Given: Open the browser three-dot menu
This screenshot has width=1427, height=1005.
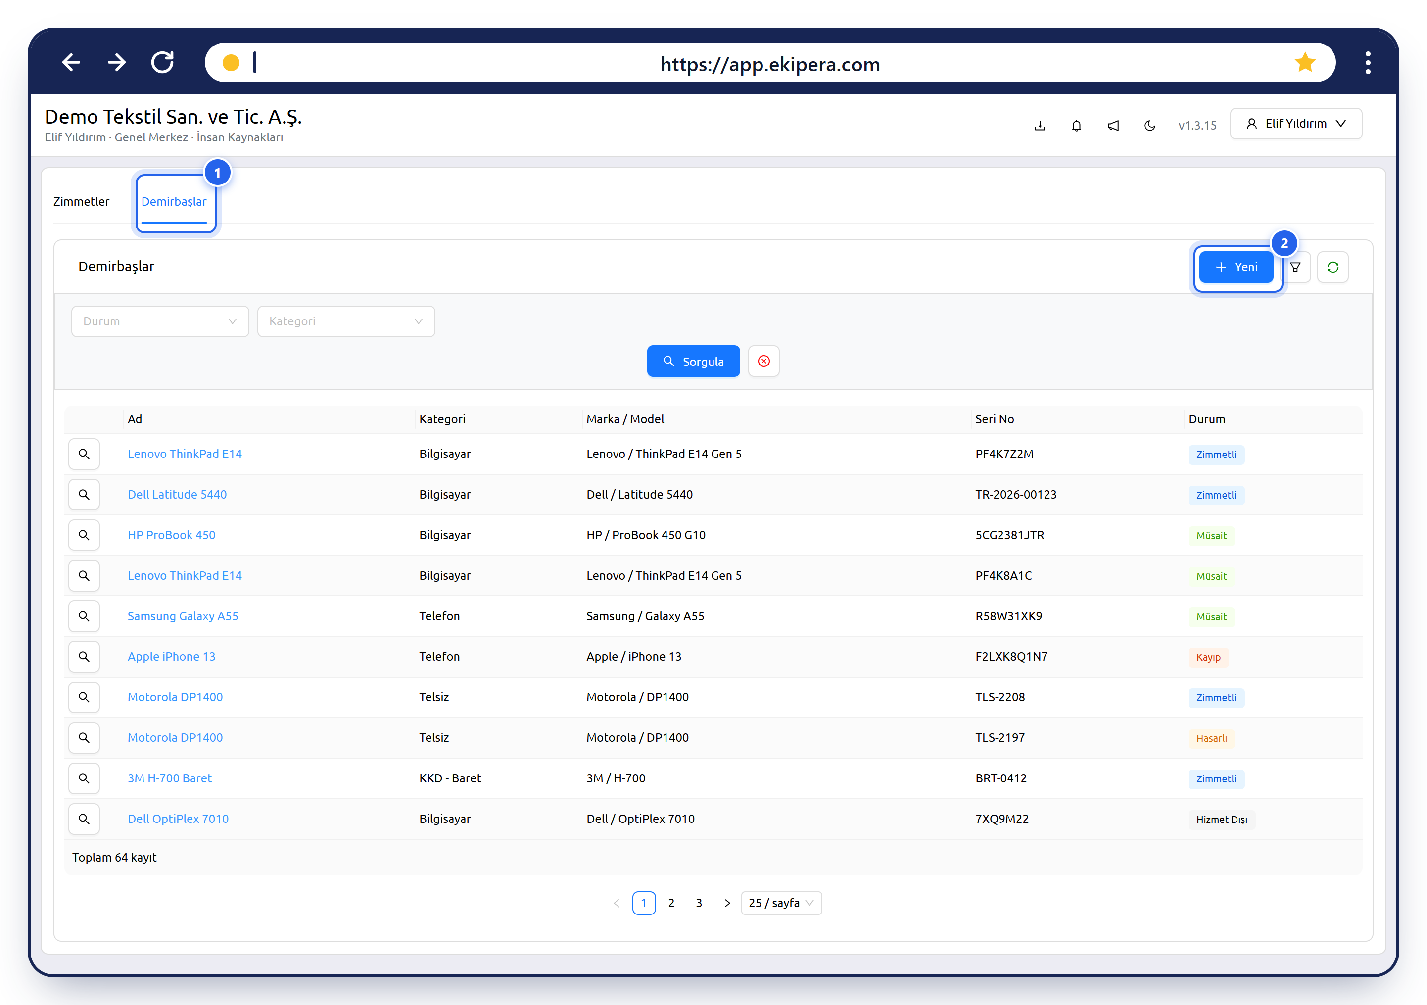Looking at the screenshot, I should [1367, 63].
